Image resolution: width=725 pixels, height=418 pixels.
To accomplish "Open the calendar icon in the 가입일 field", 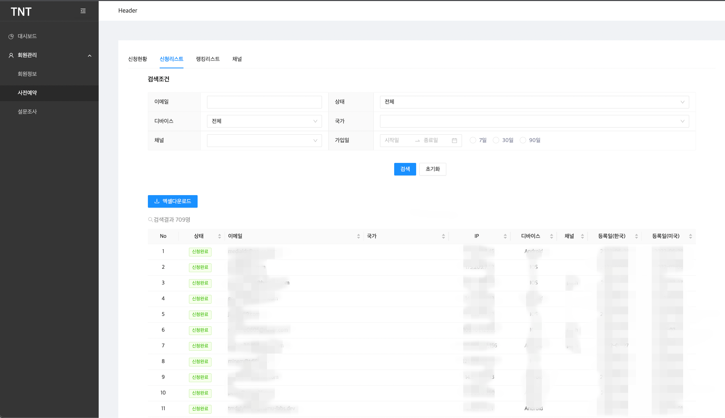I will coord(454,140).
